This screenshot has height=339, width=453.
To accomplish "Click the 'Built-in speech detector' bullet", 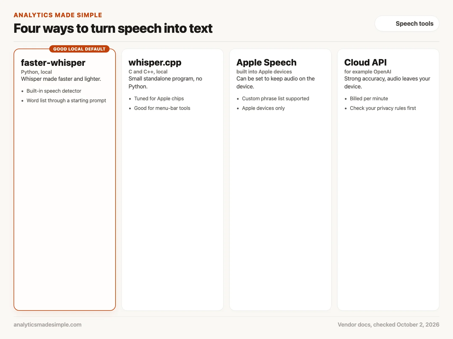I will (54, 91).
